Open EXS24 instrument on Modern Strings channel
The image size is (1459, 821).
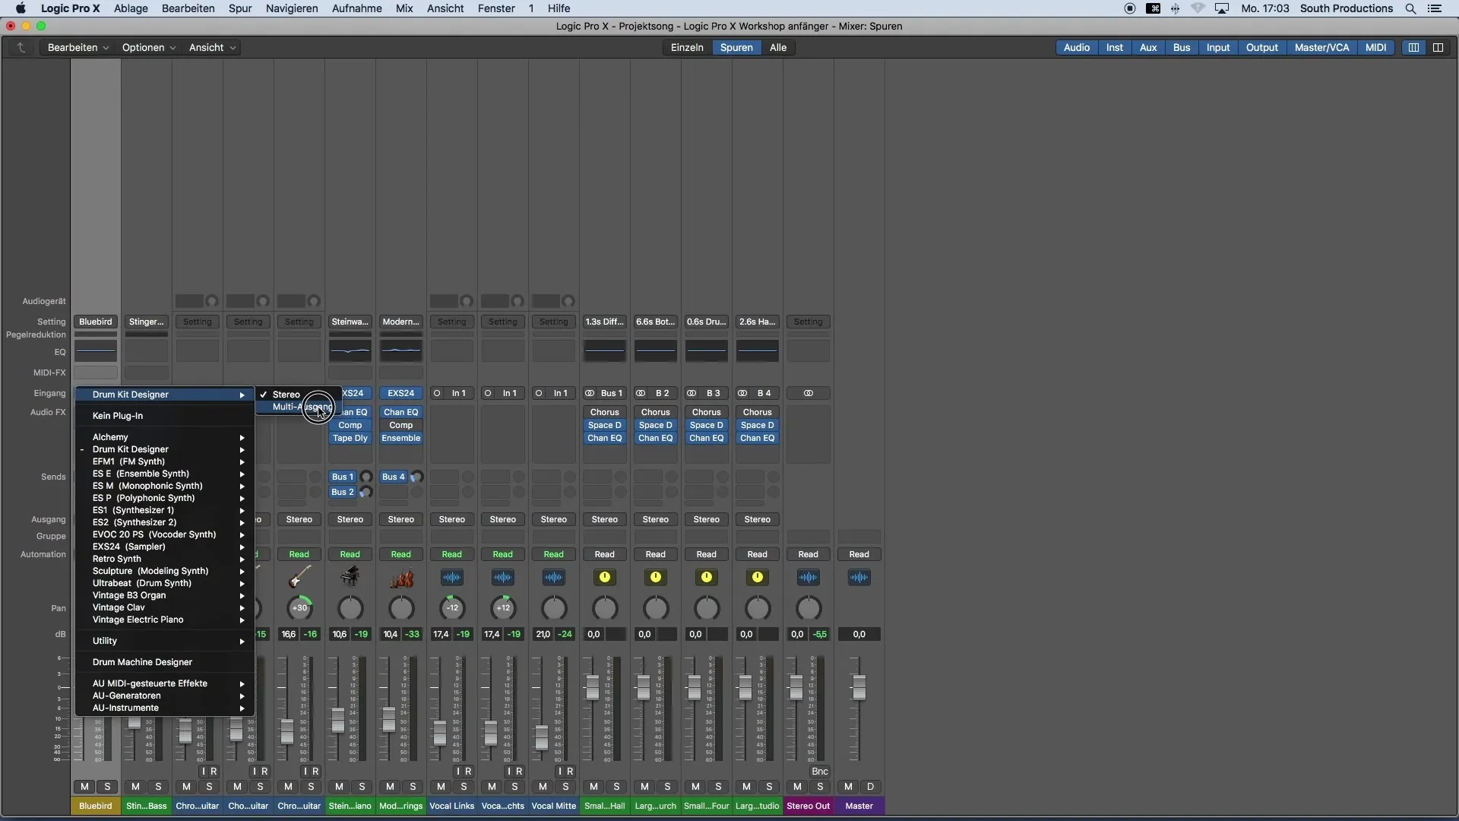point(401,394)
